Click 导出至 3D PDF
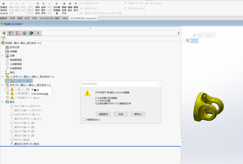The width and height of the screenshot is (243, 164). 134,3
